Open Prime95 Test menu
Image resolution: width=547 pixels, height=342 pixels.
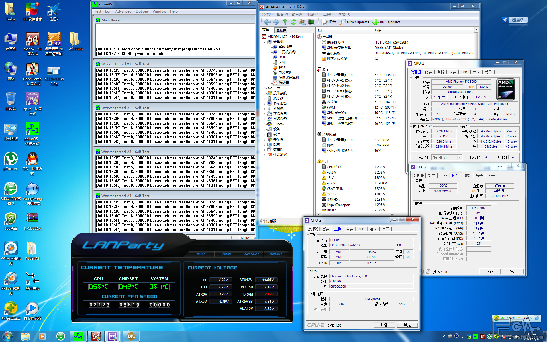coord(98,11)
